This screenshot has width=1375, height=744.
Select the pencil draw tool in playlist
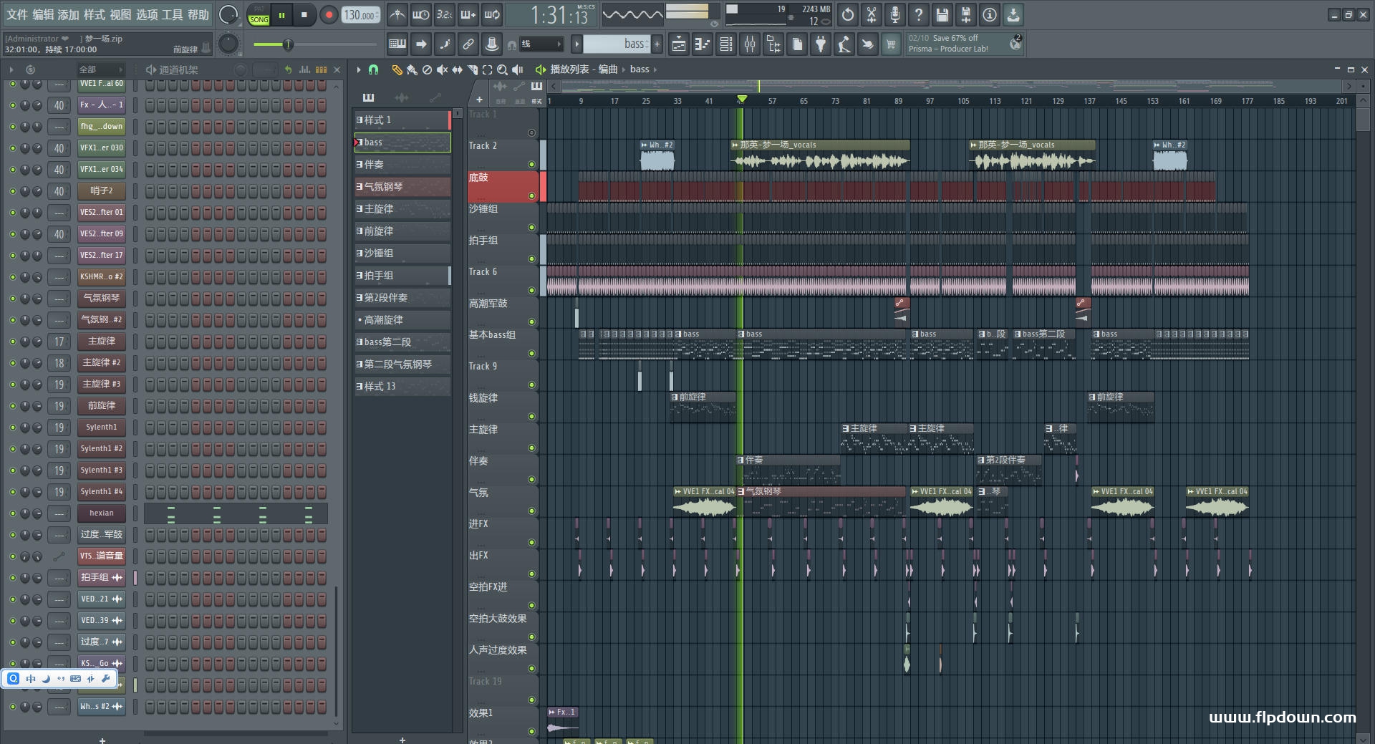(x=396, y=69)
